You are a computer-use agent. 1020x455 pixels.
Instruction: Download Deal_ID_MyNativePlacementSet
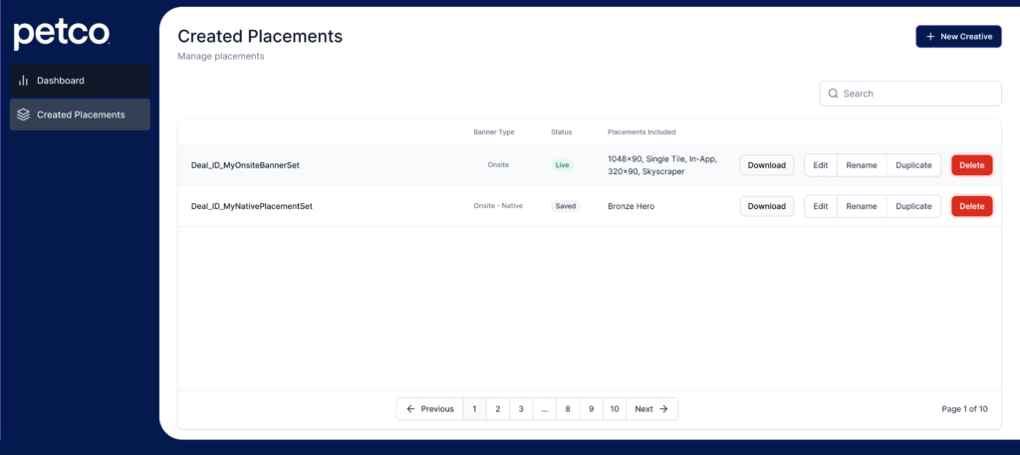click(x=766, y=206)
